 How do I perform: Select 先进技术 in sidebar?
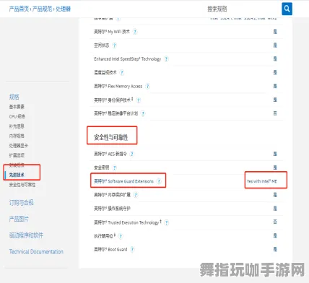(17, 175)
